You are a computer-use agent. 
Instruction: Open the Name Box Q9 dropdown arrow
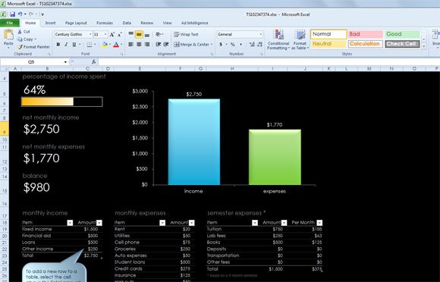pyautogui.click(x=65, y=62)
